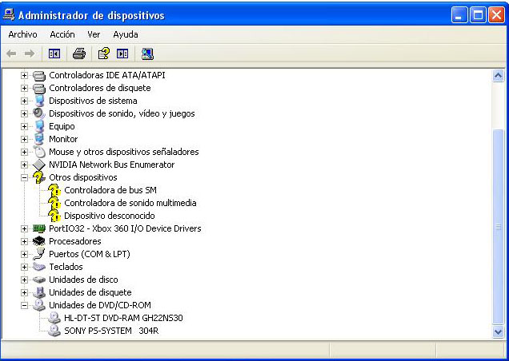Click the PortIO32 green card icon
Viewport: 509px width, 361px height.
point(39,228)
